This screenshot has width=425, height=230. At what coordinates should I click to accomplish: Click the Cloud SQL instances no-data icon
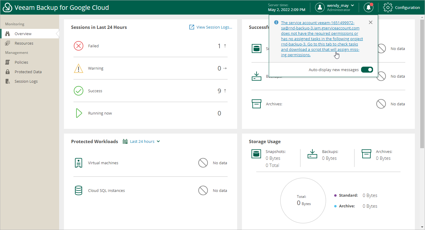pyautogui.click(x=203, y=190)
